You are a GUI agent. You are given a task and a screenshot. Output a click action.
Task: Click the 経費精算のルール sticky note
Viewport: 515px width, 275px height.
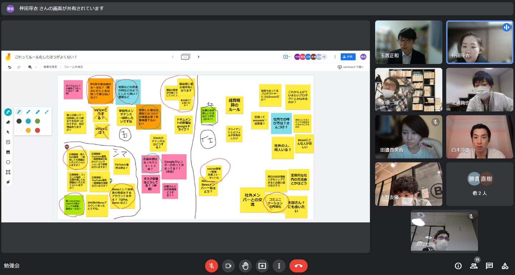[234, 104]
